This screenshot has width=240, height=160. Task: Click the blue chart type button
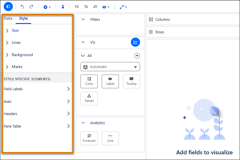pyautogui.click(x=135, y=42)
